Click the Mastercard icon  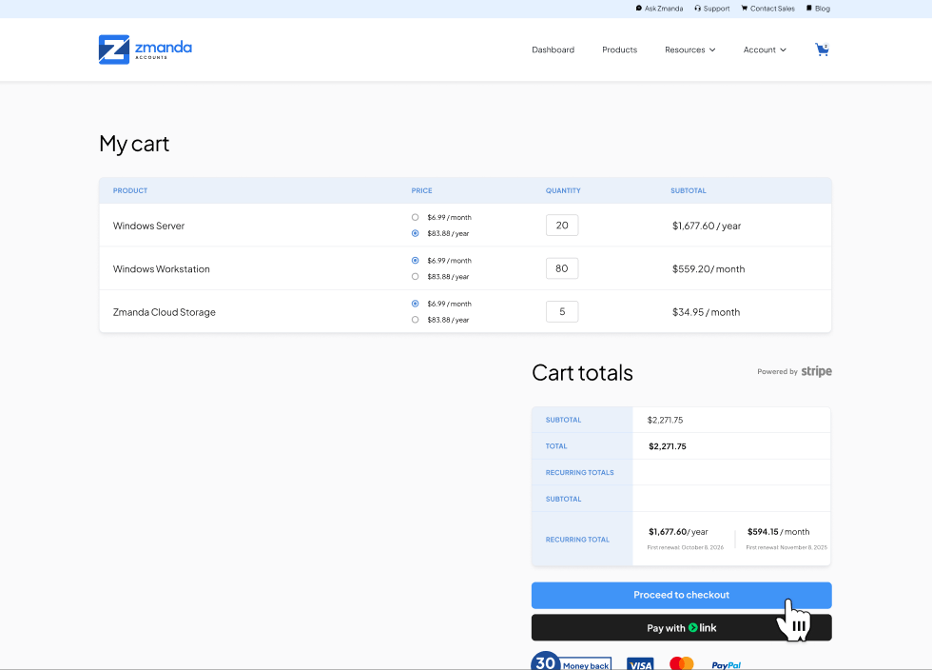(x=681, y=663)
